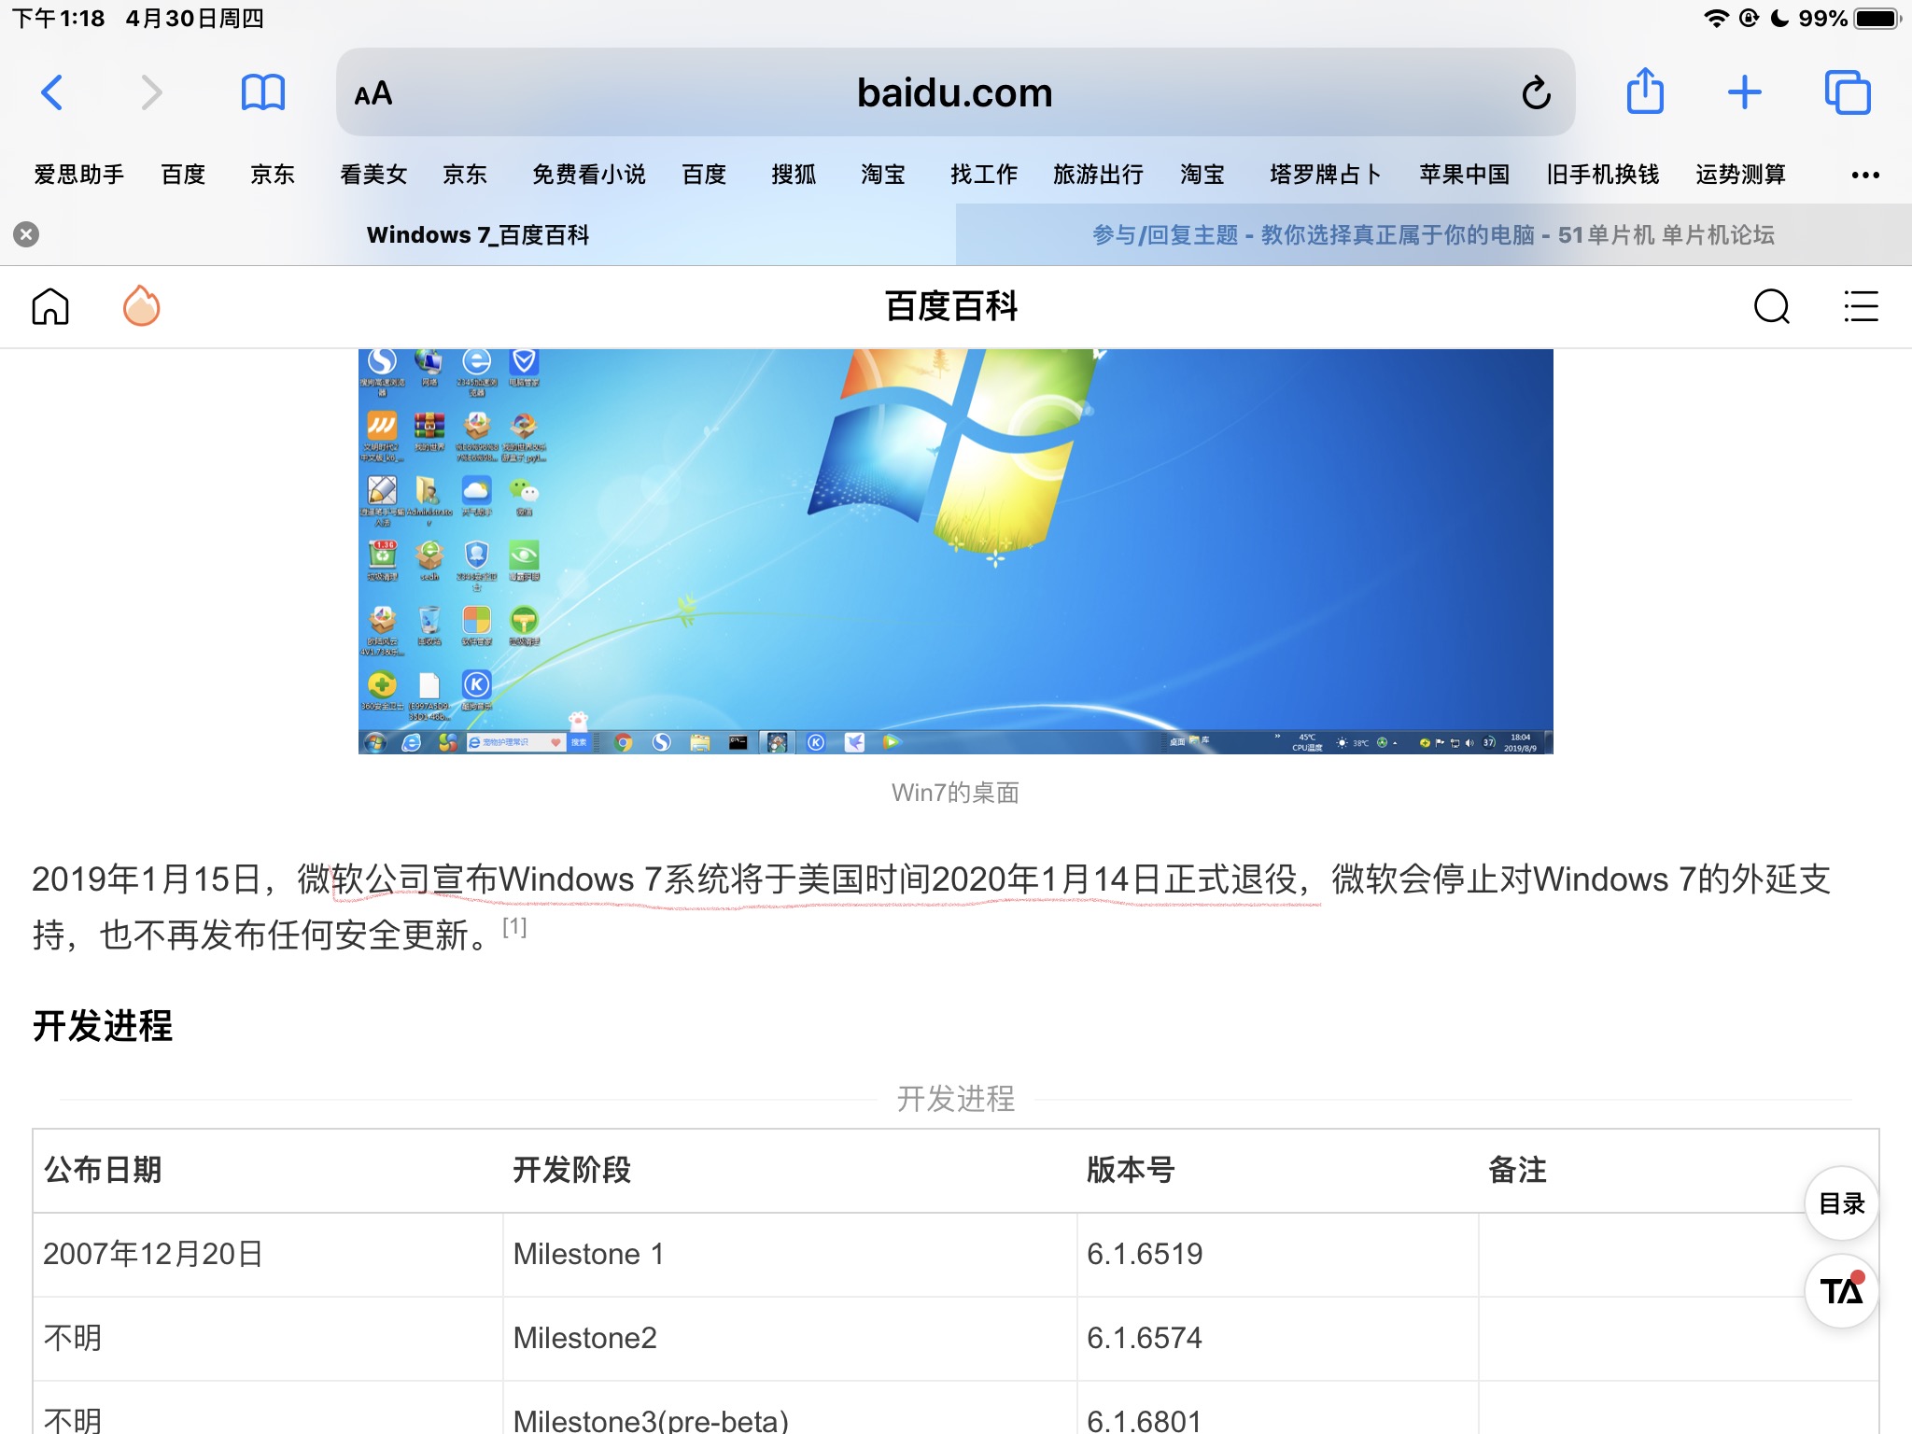1912x1434 pixels.
Task: Tap the floating TA button
Action: (x=1842, y=1291)
